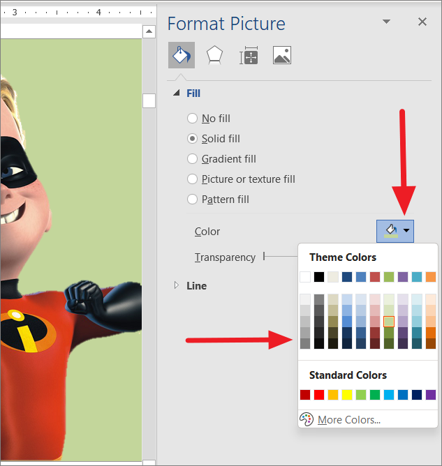The height and width of the screenshot is (466, 442).
Task: Click the Standard Colors heading
Action: click(x=348, y=375)
